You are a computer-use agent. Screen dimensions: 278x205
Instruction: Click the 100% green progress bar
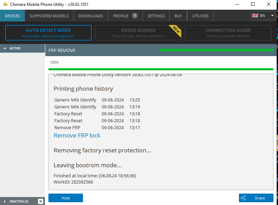pos(161,69)
